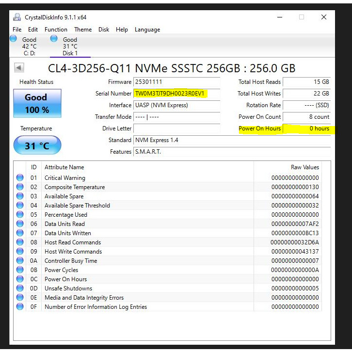352x352 pixels.
Task: Click the Attribute Name column header
Action: [x=64, y=167]
